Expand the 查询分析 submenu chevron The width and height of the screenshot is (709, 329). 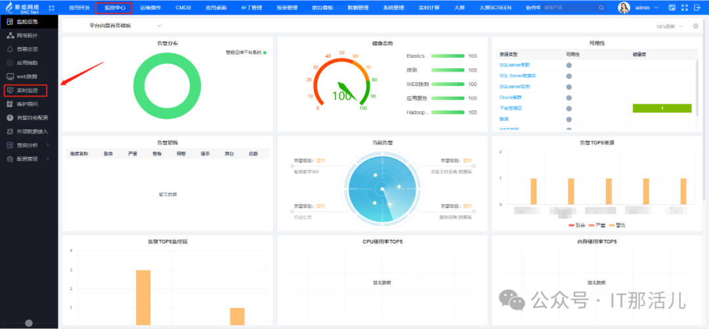48,145
